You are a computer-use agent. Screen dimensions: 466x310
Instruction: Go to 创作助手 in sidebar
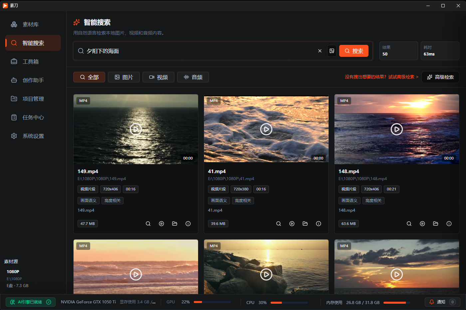tap(33, 80)
